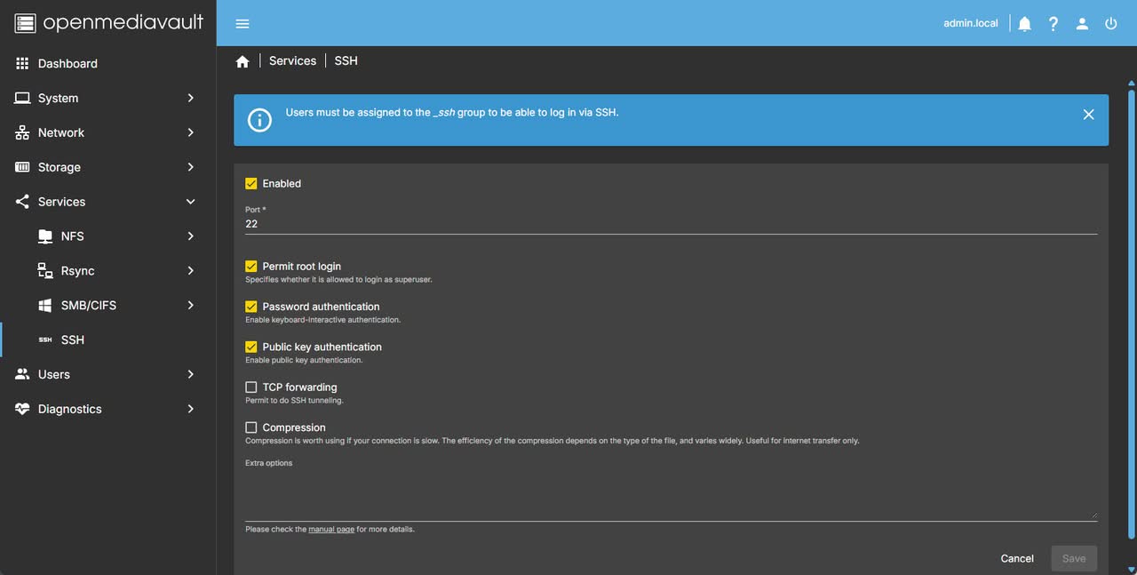Open the SMB/CIFS menu item

[x=107, y=305]
